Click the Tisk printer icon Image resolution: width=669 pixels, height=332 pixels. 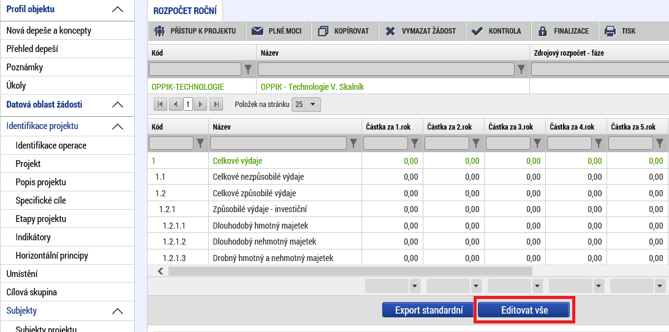point(610,31)
